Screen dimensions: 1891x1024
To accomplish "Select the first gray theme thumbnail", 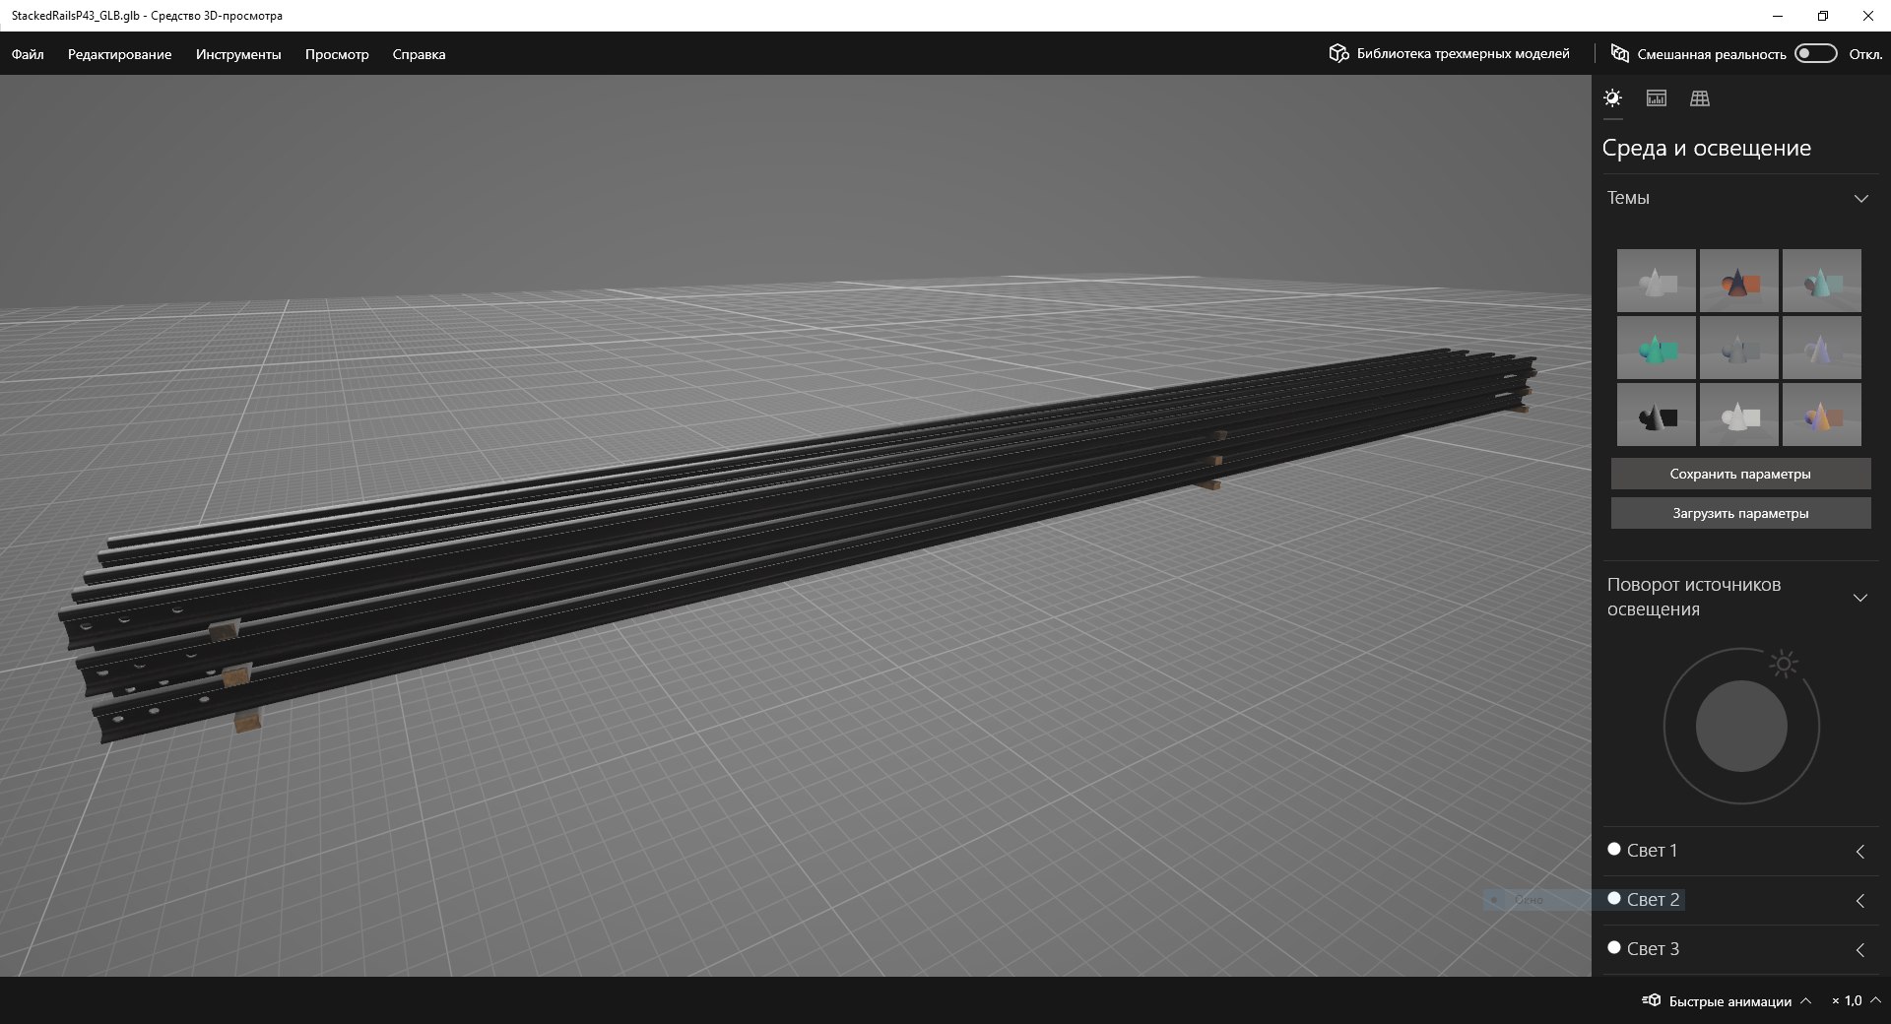I will coord(1657,281).
